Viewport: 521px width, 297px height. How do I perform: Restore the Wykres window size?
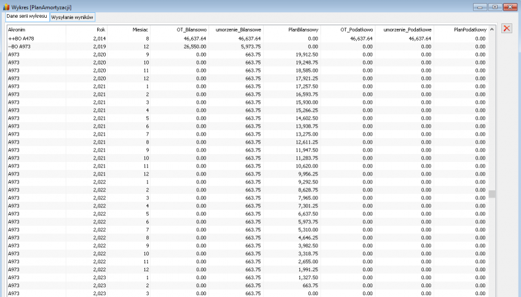coord(495,7)
